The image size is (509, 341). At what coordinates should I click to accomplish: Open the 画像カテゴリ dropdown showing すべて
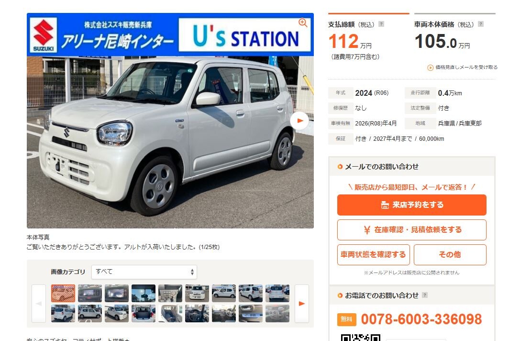coord(144,272)
